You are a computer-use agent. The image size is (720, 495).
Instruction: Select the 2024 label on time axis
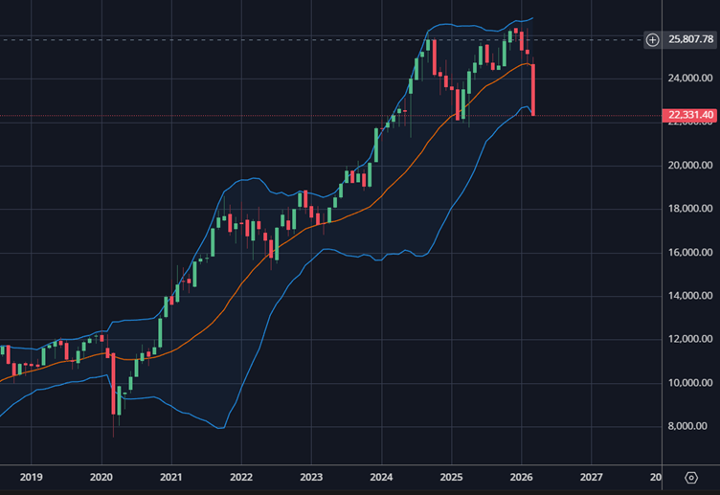tap(381, 477)
